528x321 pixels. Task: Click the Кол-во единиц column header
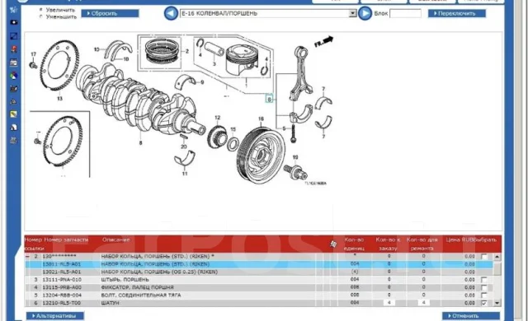pos(354,244)
